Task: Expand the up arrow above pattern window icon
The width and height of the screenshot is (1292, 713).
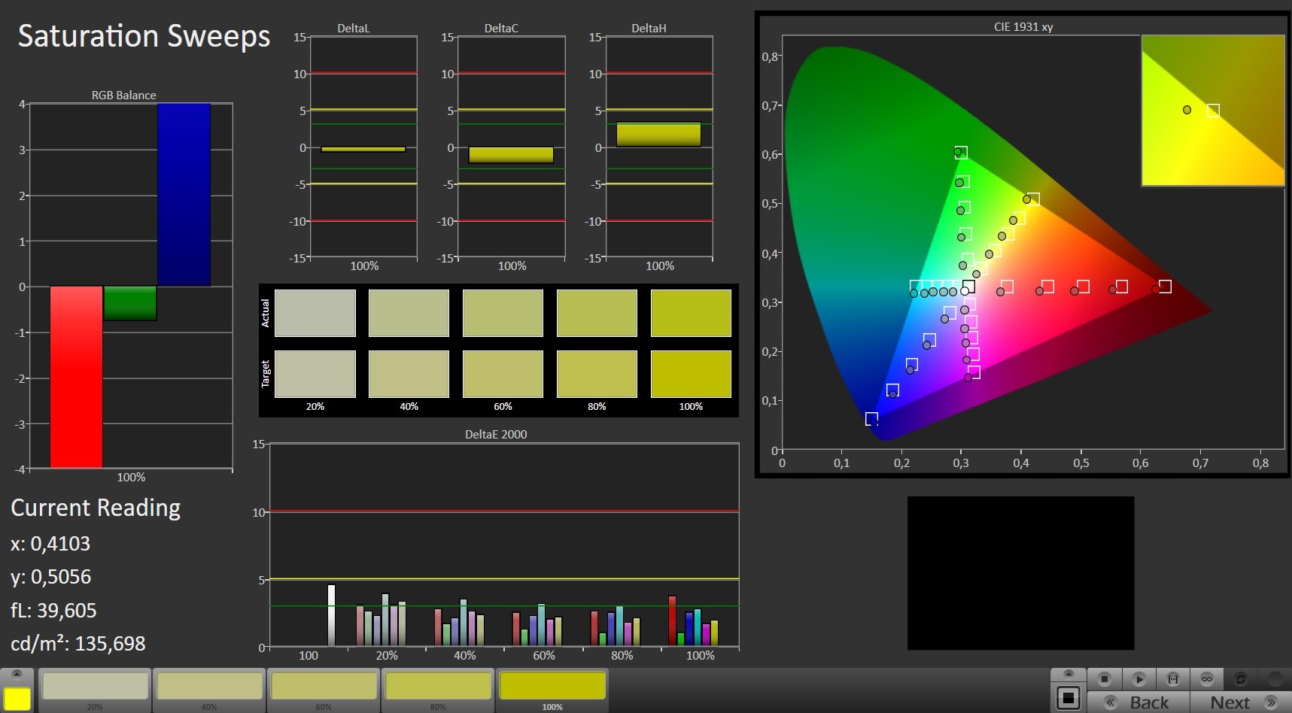Action: pyautogui.click(x=1068, y=674)
